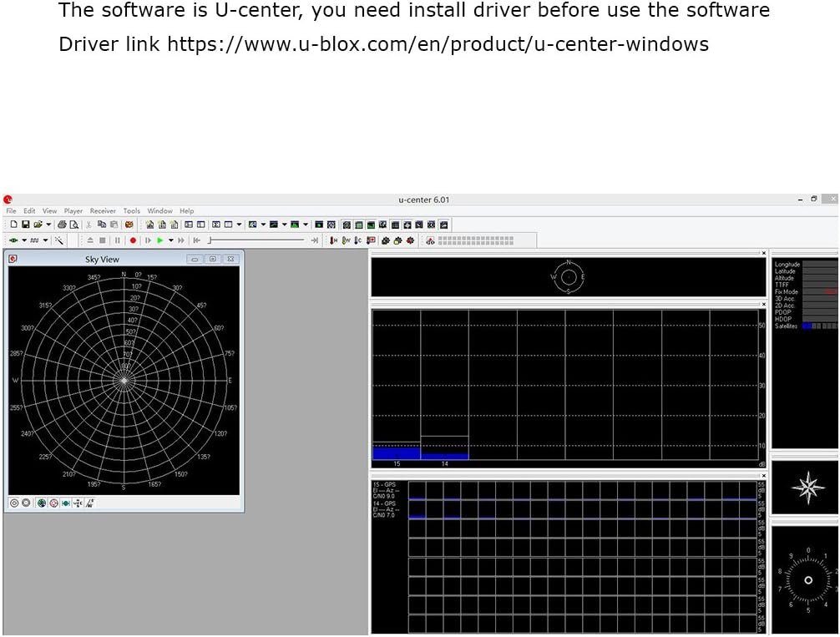Screen dimensions: 840x637
Task: Open the View menu
Action: click(49, 211)
